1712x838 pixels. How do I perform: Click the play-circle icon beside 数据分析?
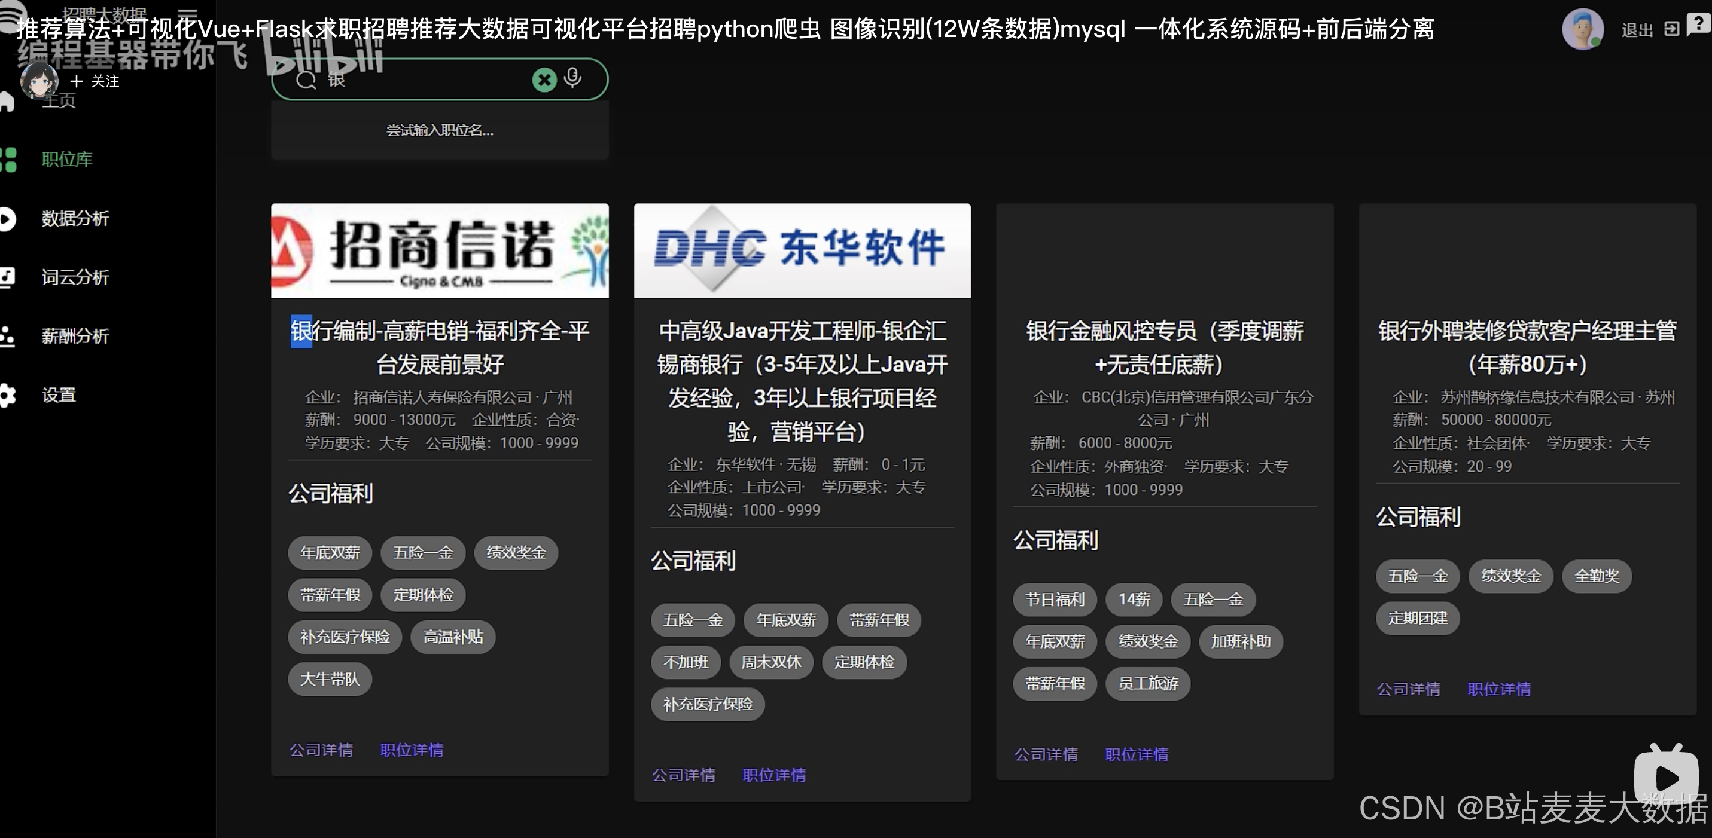click(7, 218)
